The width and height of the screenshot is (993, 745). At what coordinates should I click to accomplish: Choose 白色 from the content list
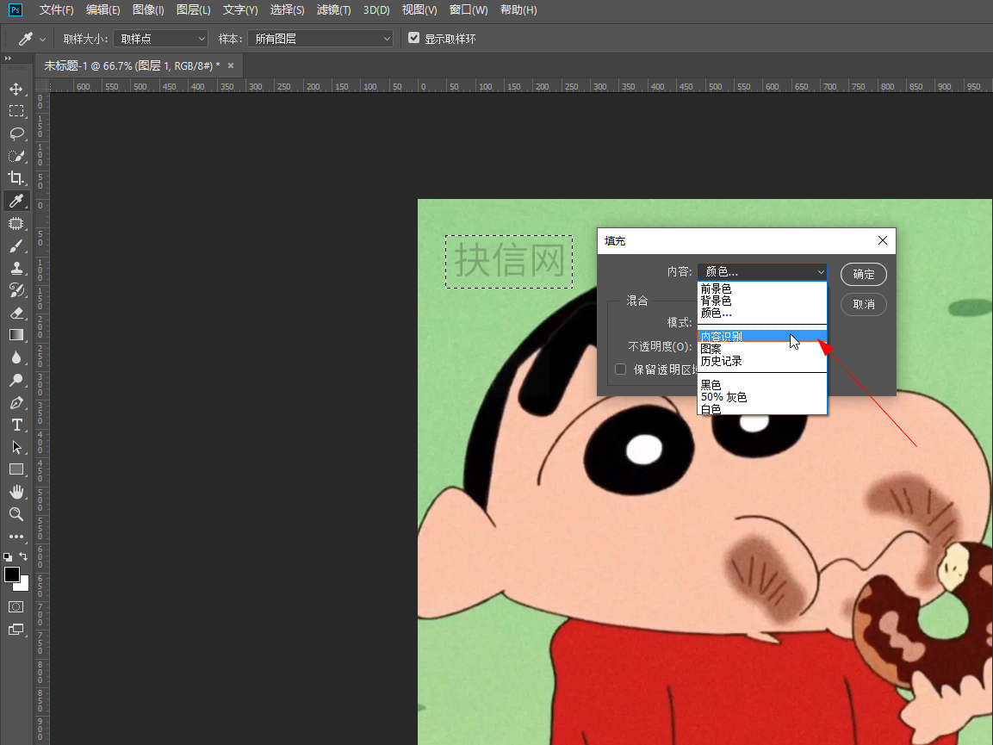coord(762,409)
